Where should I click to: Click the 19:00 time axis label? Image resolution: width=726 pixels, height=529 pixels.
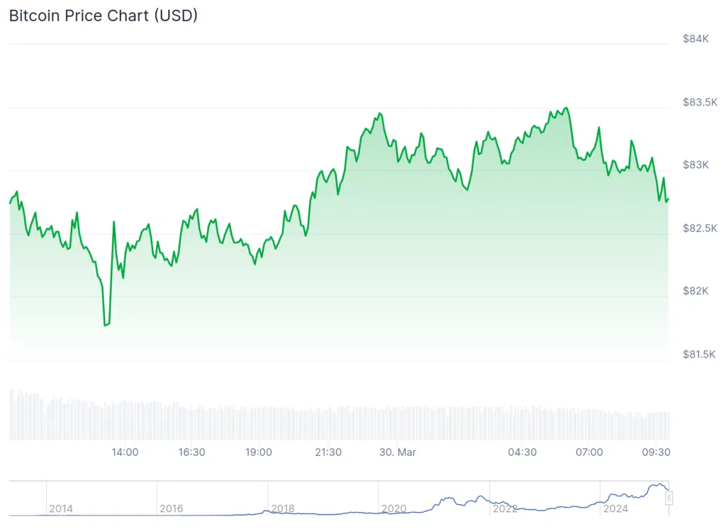coord(258,452)
